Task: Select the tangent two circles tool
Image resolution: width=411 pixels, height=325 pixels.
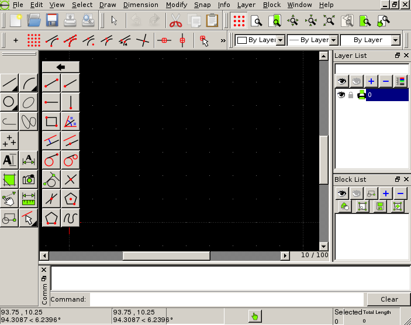Action: point(71,160)
